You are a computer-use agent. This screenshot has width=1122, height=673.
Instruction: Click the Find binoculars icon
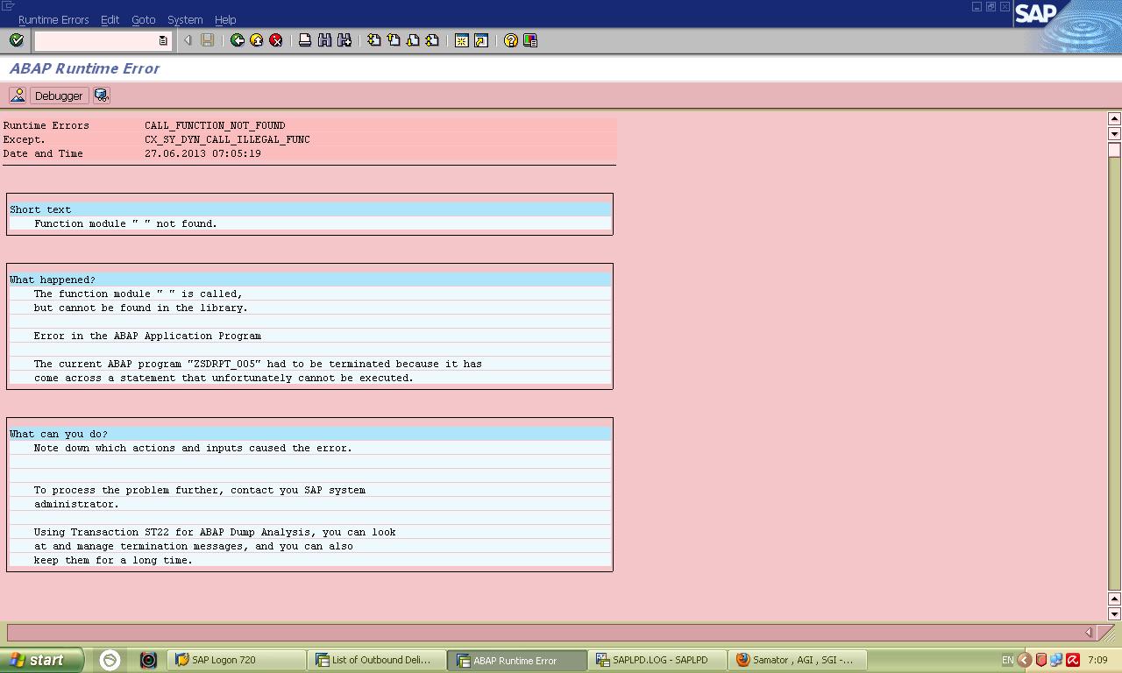click(324, 40)
